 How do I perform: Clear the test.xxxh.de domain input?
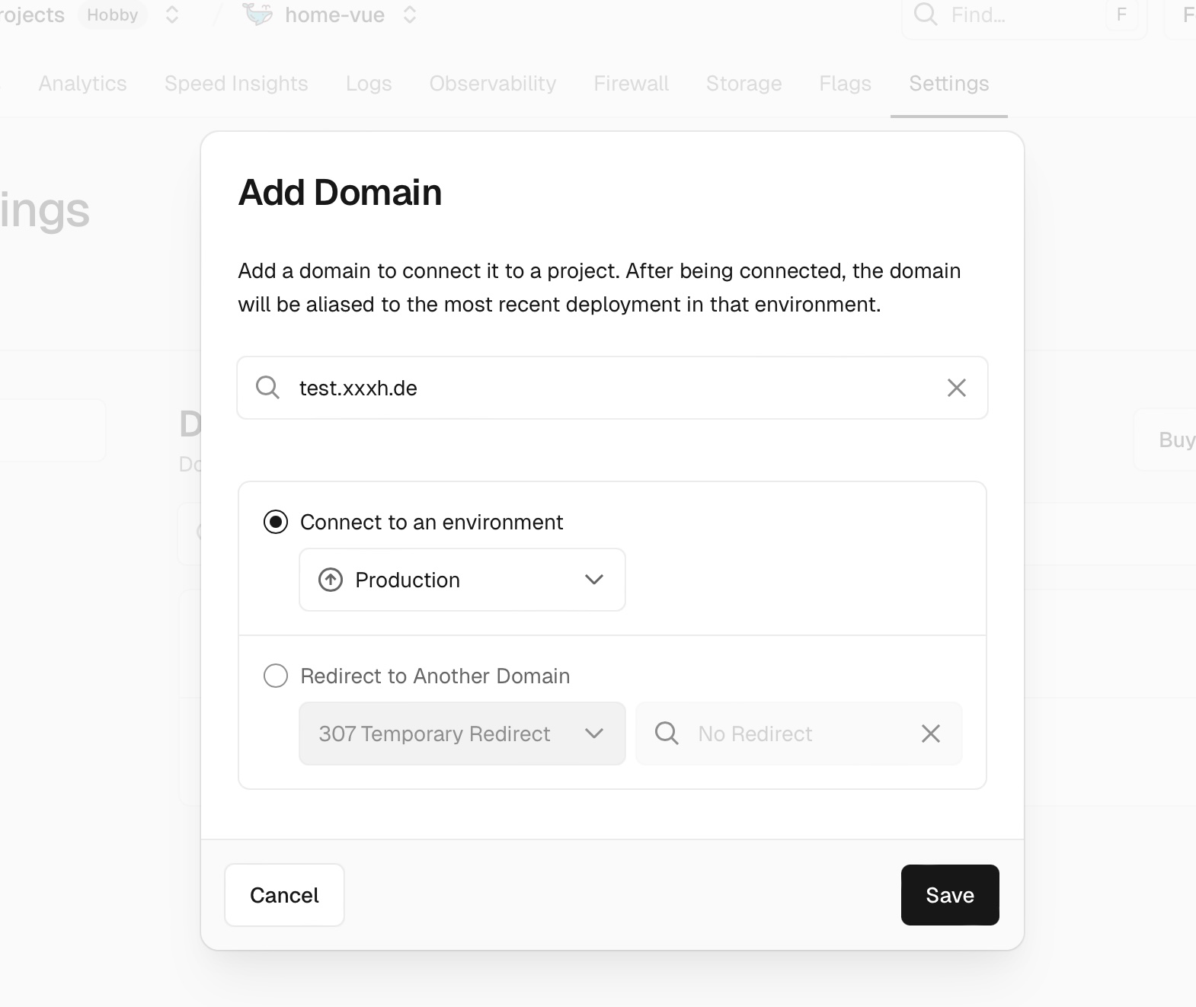(x=956, y=388)
